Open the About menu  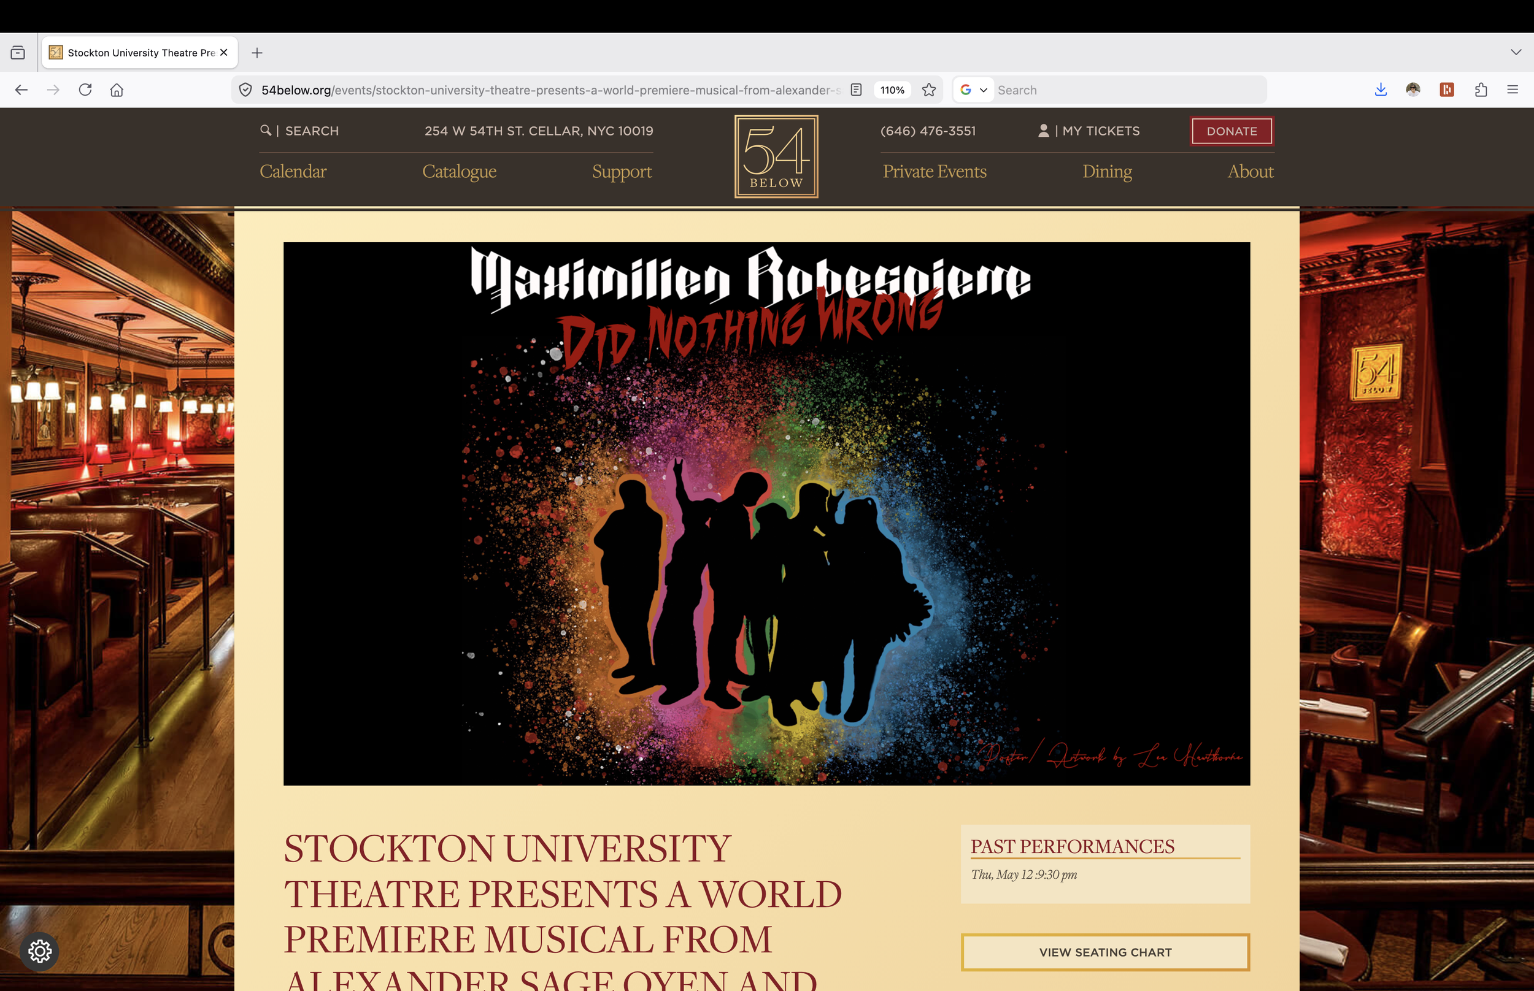1250,171
